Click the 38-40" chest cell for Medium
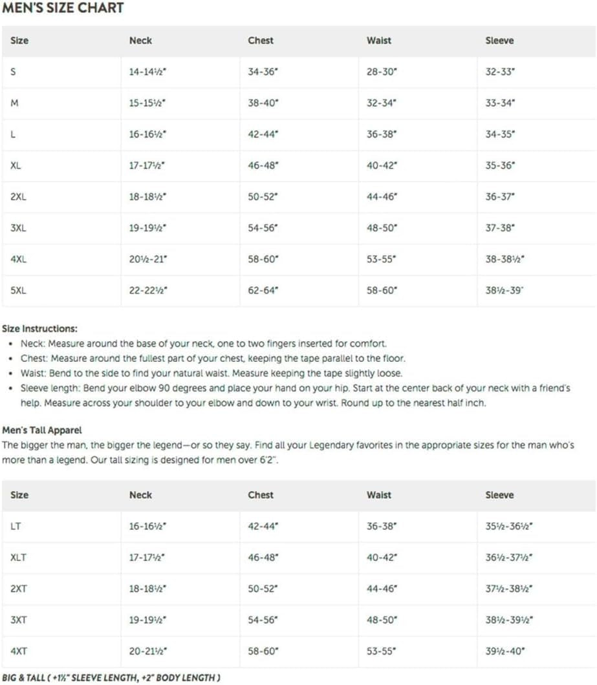597x685 pixels. pyautogui.click(x=263, y=103)
